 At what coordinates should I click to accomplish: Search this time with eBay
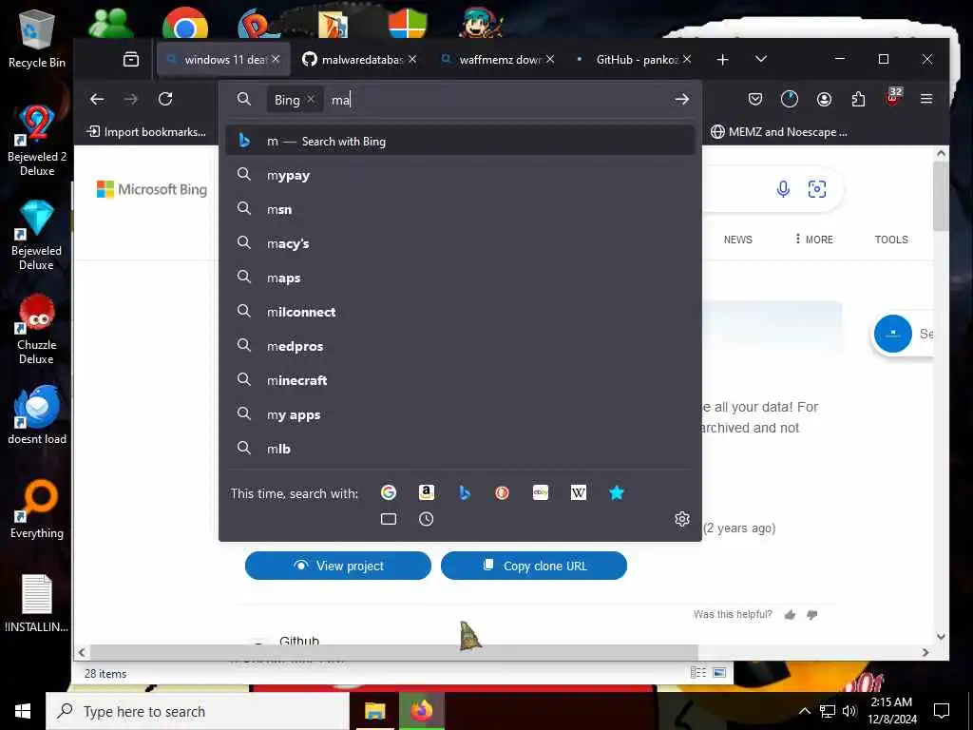[541, 493]
